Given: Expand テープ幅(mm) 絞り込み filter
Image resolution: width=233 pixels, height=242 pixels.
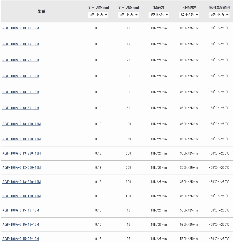Looking at the screenshot, I should (x=128, y=15).
